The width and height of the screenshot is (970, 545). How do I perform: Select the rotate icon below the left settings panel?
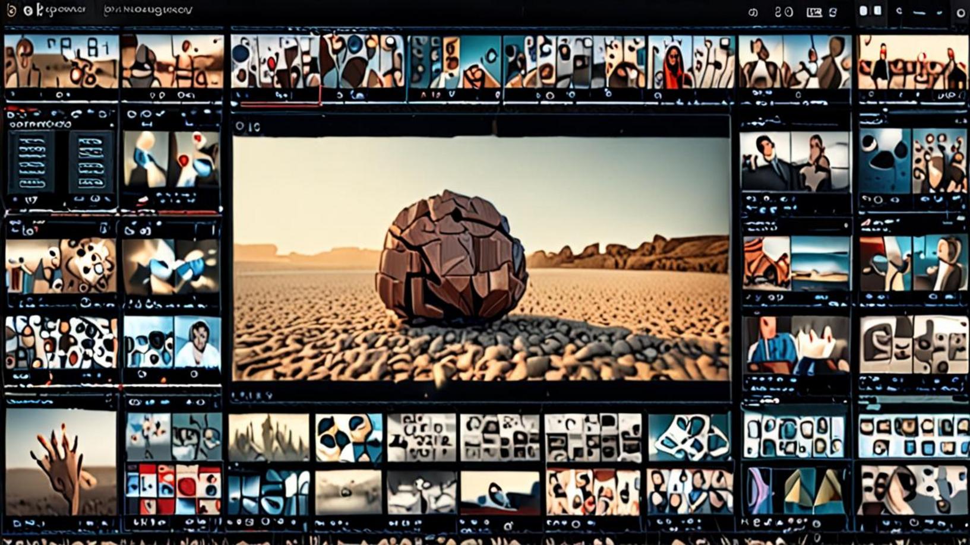tap(95, 198)
